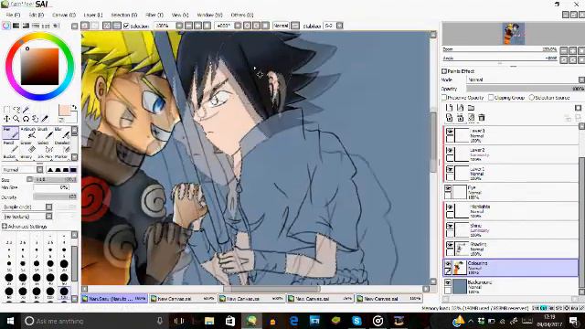The image size is (585, 329).
Task: Open the rotation angle dropdown in toolbar
Action: click(238, 26)
